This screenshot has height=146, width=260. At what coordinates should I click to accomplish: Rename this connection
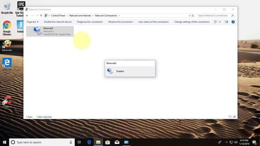(121, 22)
